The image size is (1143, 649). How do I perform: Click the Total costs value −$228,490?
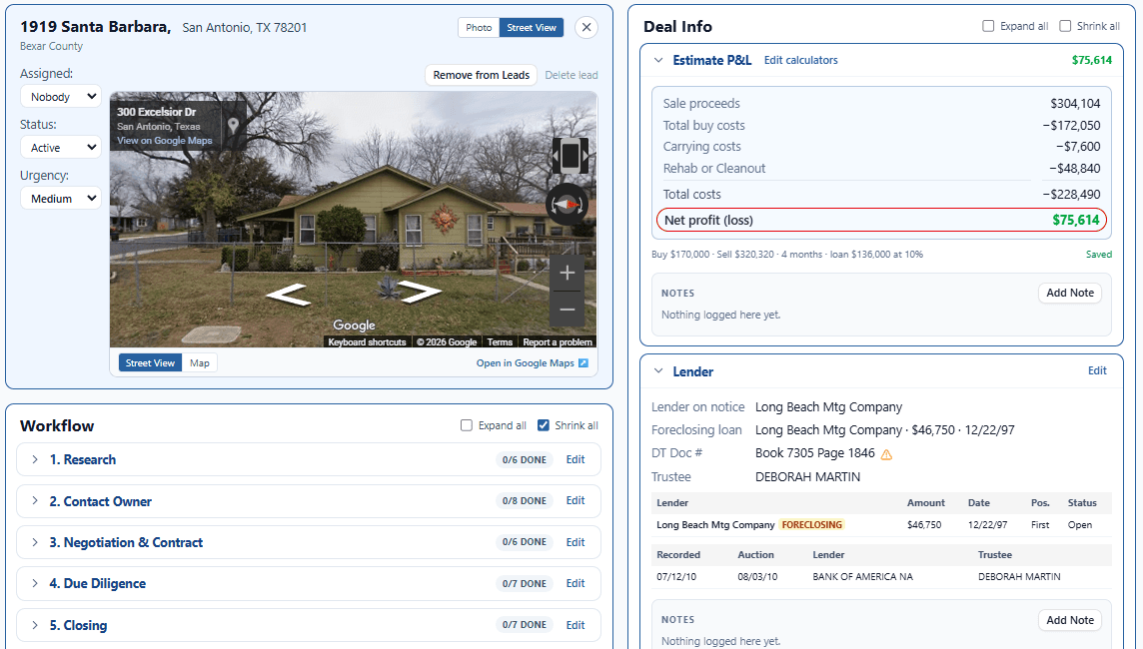pos(1071,195)
